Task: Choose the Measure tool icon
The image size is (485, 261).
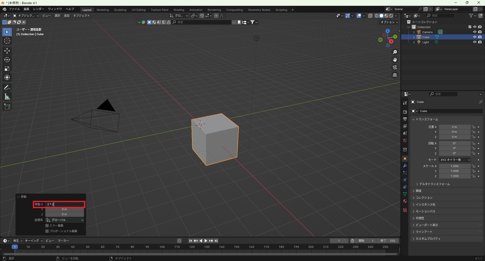Action: pos(7,97)
